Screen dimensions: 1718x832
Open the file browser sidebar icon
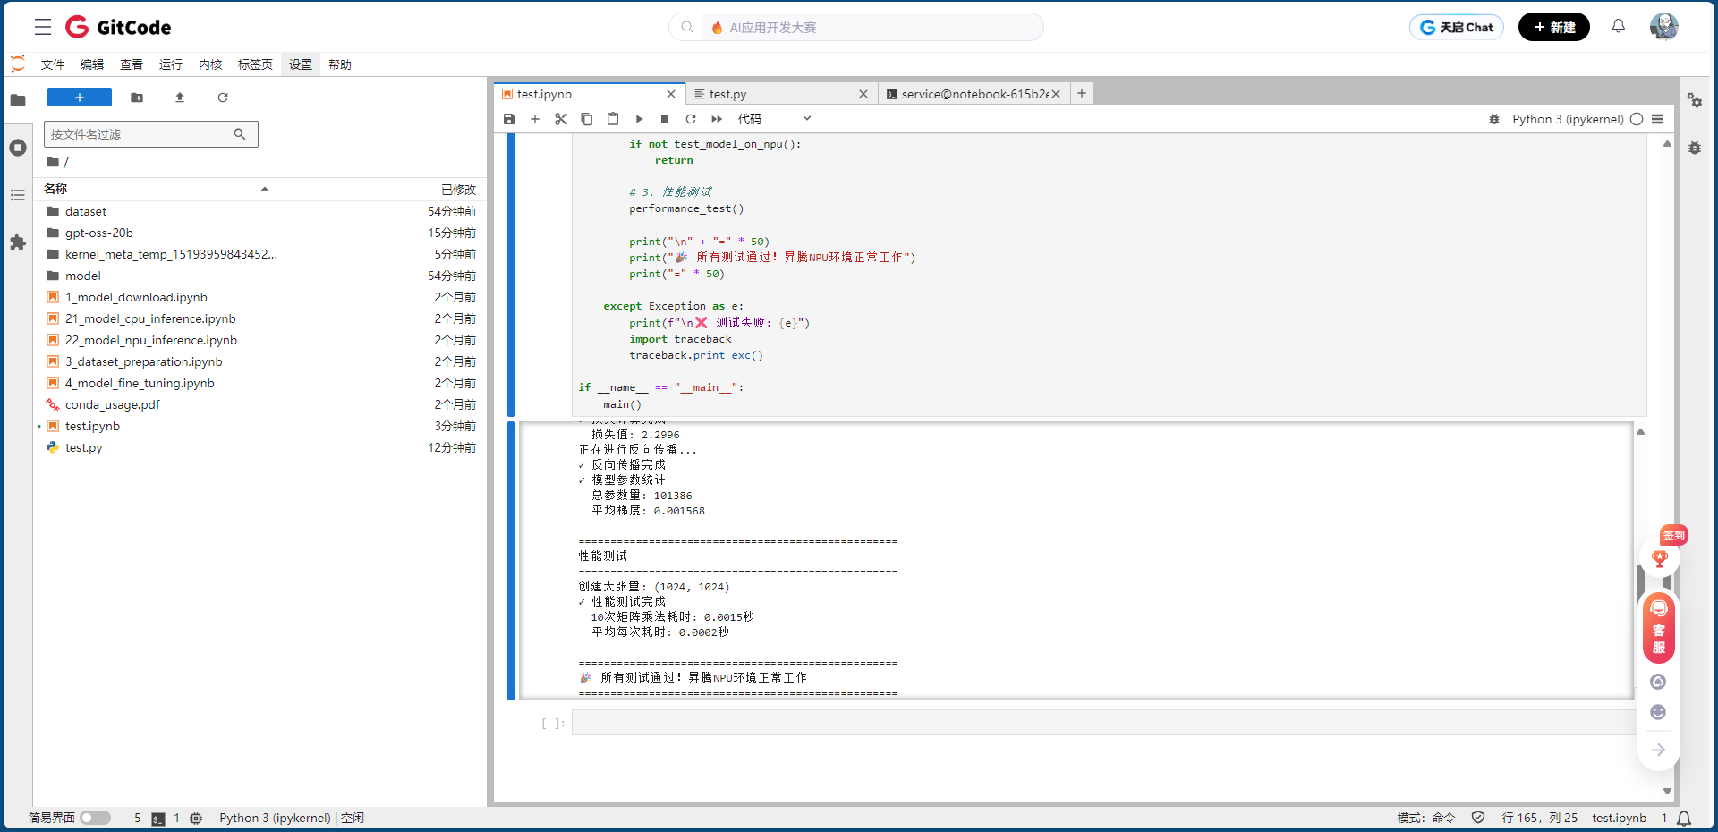18,100
